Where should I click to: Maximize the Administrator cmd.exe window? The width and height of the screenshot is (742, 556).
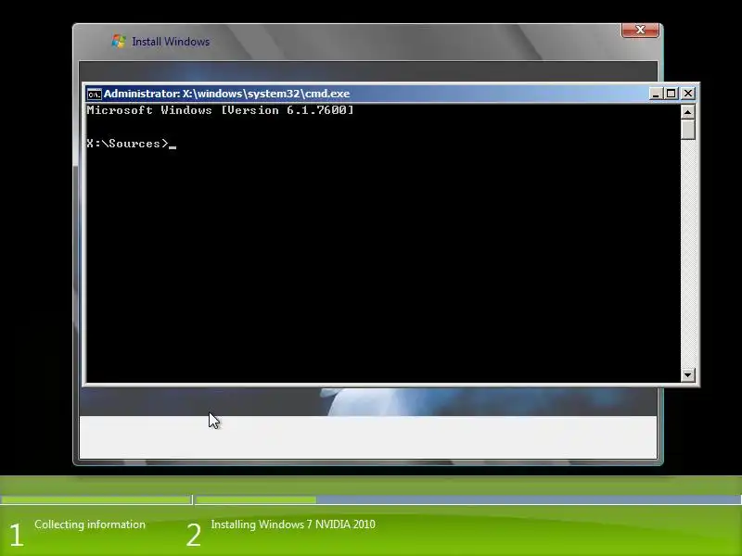pos(671,94)
